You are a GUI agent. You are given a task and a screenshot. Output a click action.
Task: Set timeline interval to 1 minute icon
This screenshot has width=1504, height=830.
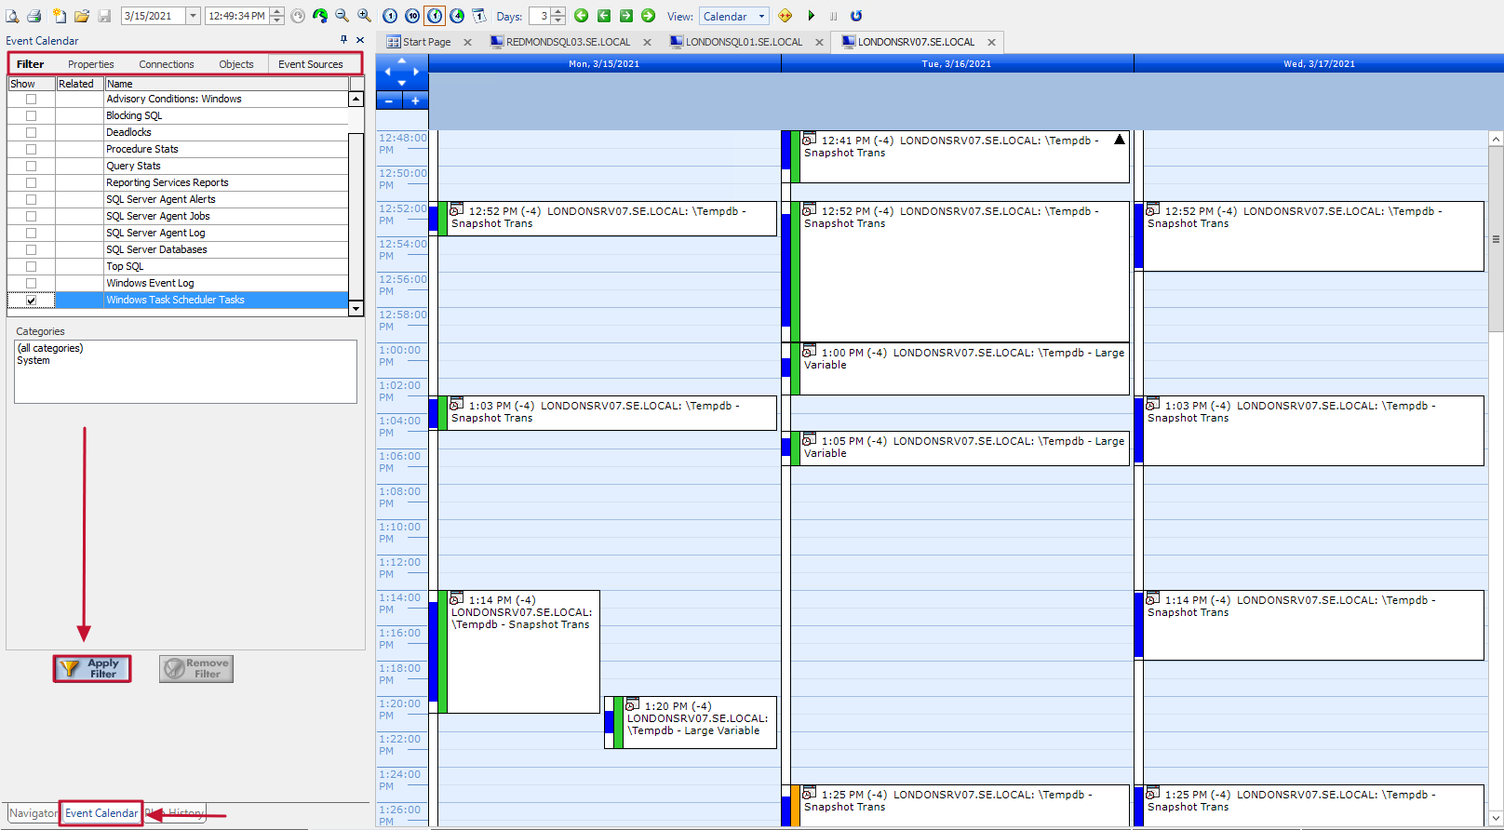[390, 16]
